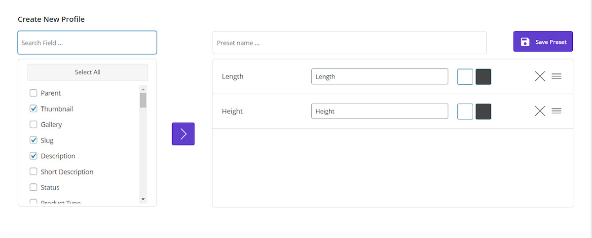Deselect the Slug checkbox
Image resolution: width=592 pixels, height=238 pixels.
(x=34, y=140)
